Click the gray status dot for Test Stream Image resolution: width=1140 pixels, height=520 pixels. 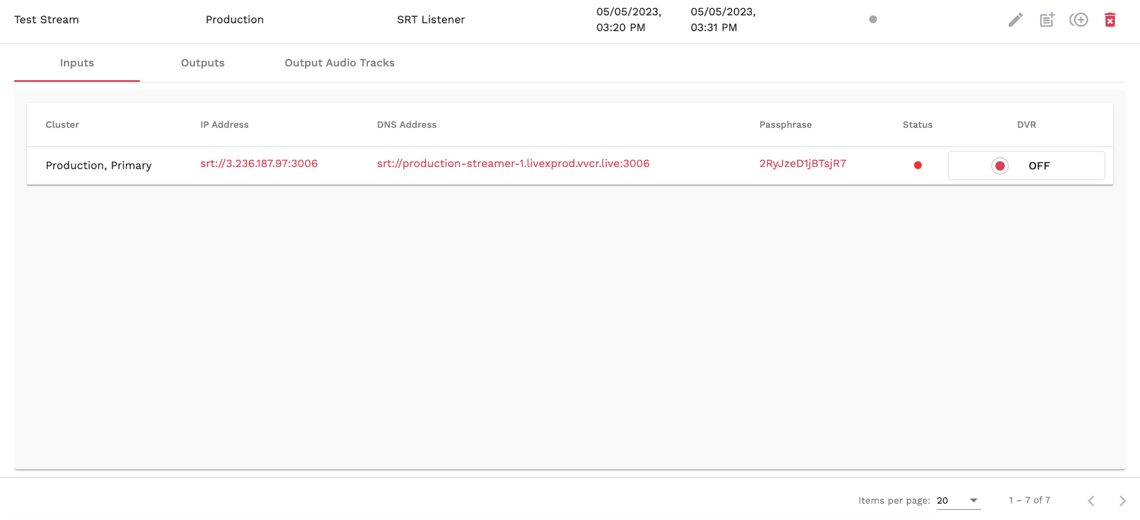873,19
